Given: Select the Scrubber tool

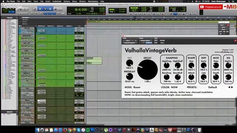Looking at the screenshot, I should (56, 9).
